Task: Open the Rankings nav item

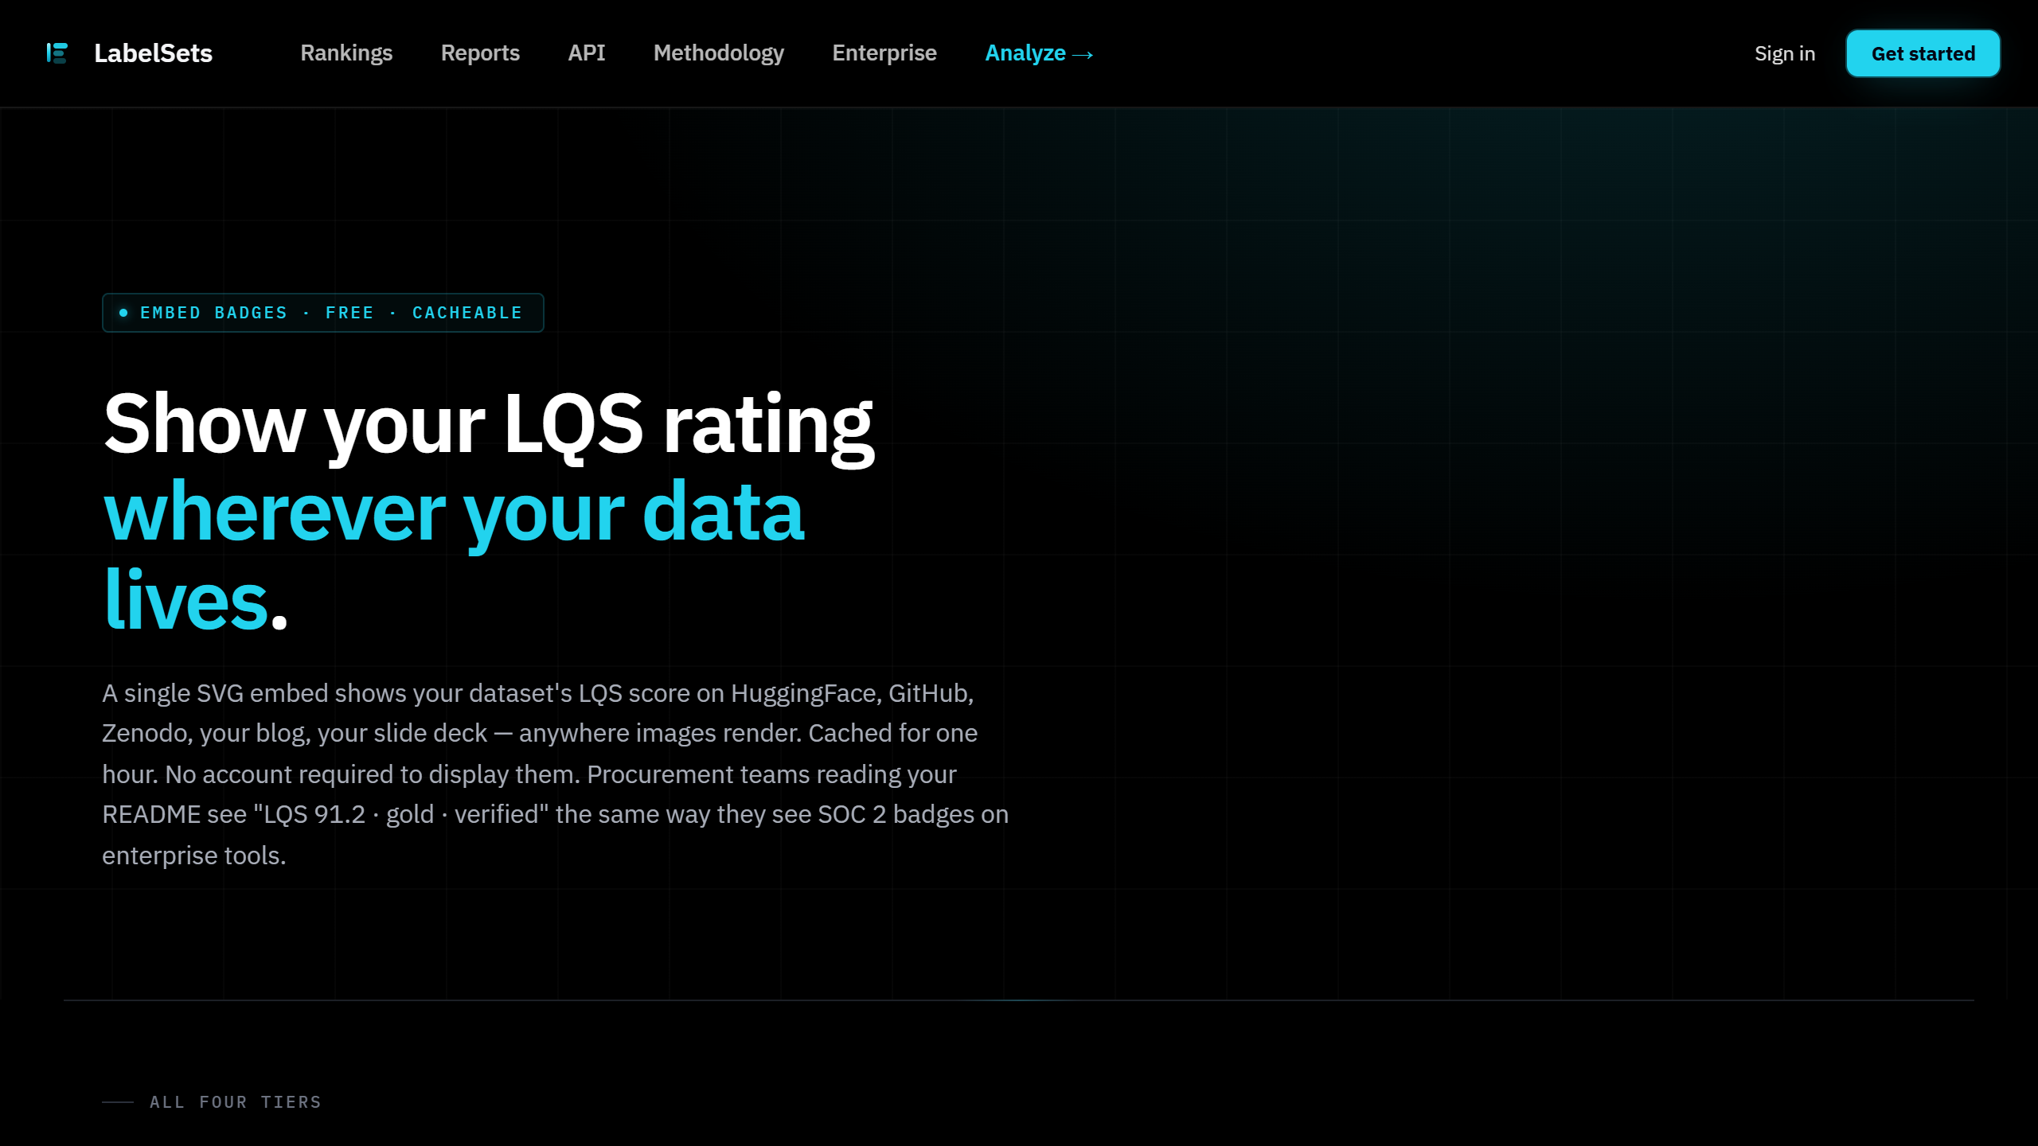Action: 346,53
